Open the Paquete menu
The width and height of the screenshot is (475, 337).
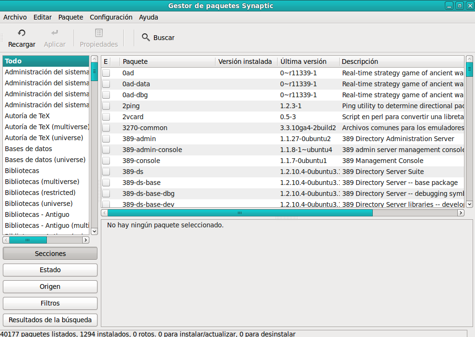tap(71, 17)
